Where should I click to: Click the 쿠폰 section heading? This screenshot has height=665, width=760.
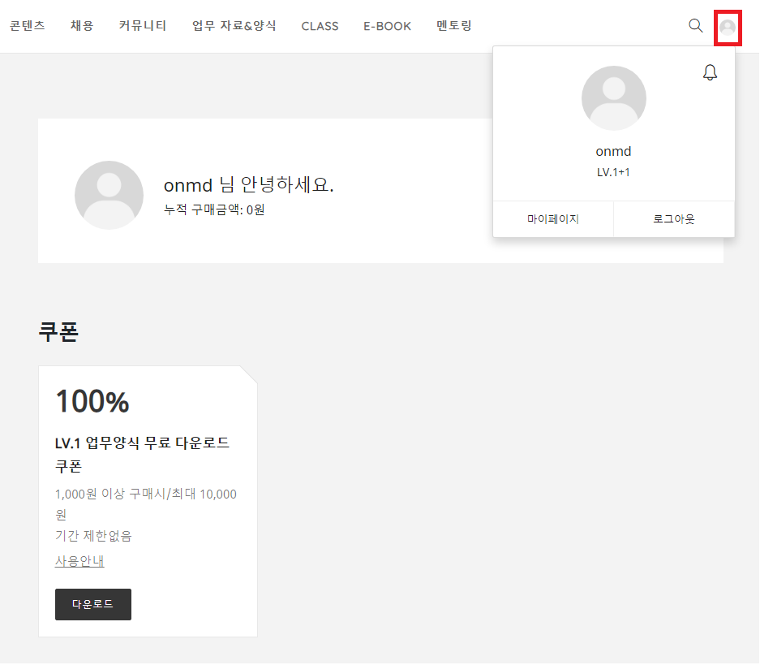point(58,332)
